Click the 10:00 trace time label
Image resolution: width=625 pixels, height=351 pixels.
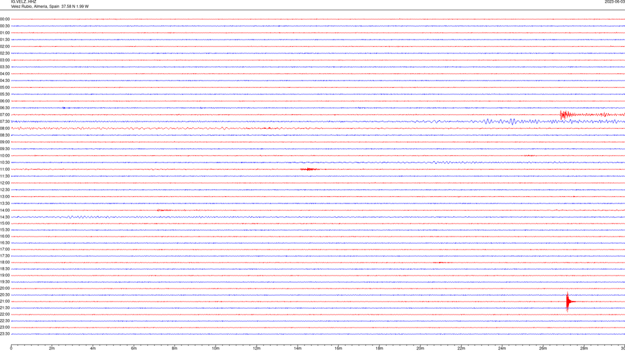click(x=5, y=155)
